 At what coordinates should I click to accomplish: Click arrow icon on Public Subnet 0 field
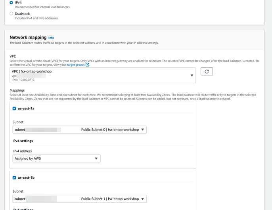(142, 130)
